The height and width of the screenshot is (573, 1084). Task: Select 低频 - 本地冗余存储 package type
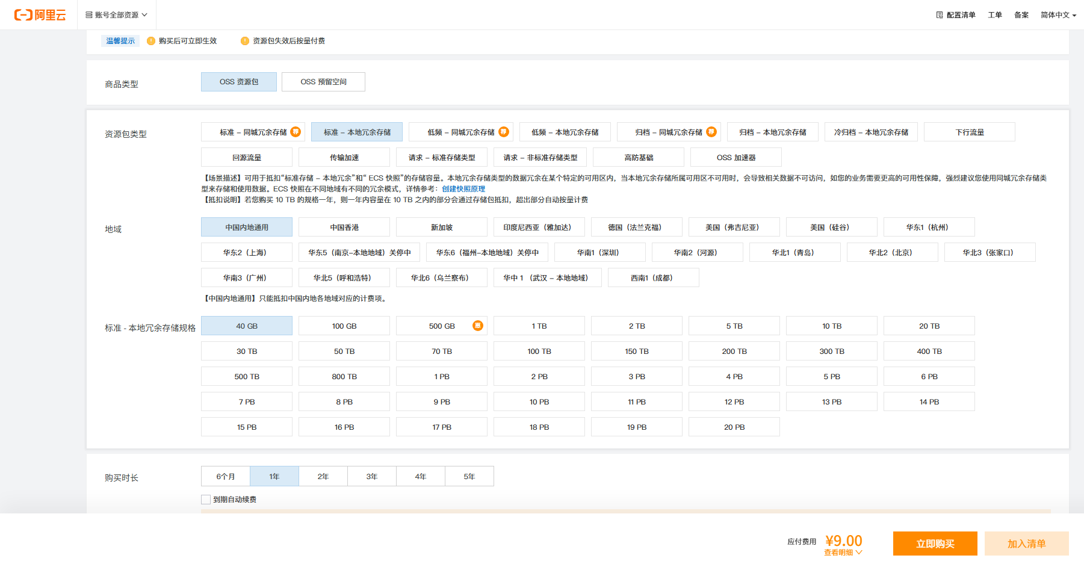(565, 132)
